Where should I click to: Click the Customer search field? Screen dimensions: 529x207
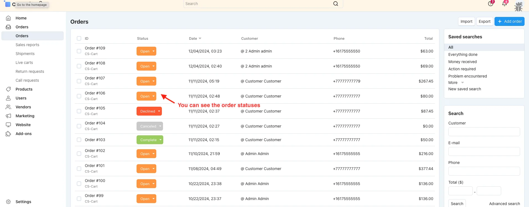(484, 132)
